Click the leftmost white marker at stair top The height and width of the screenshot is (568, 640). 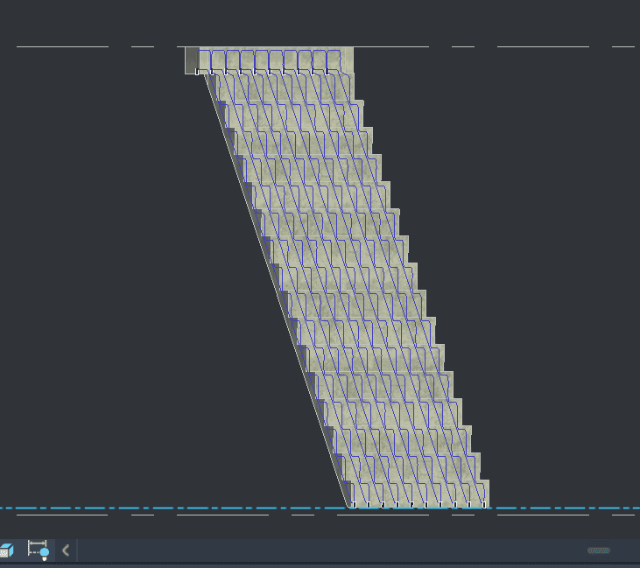tap(197, 71)
